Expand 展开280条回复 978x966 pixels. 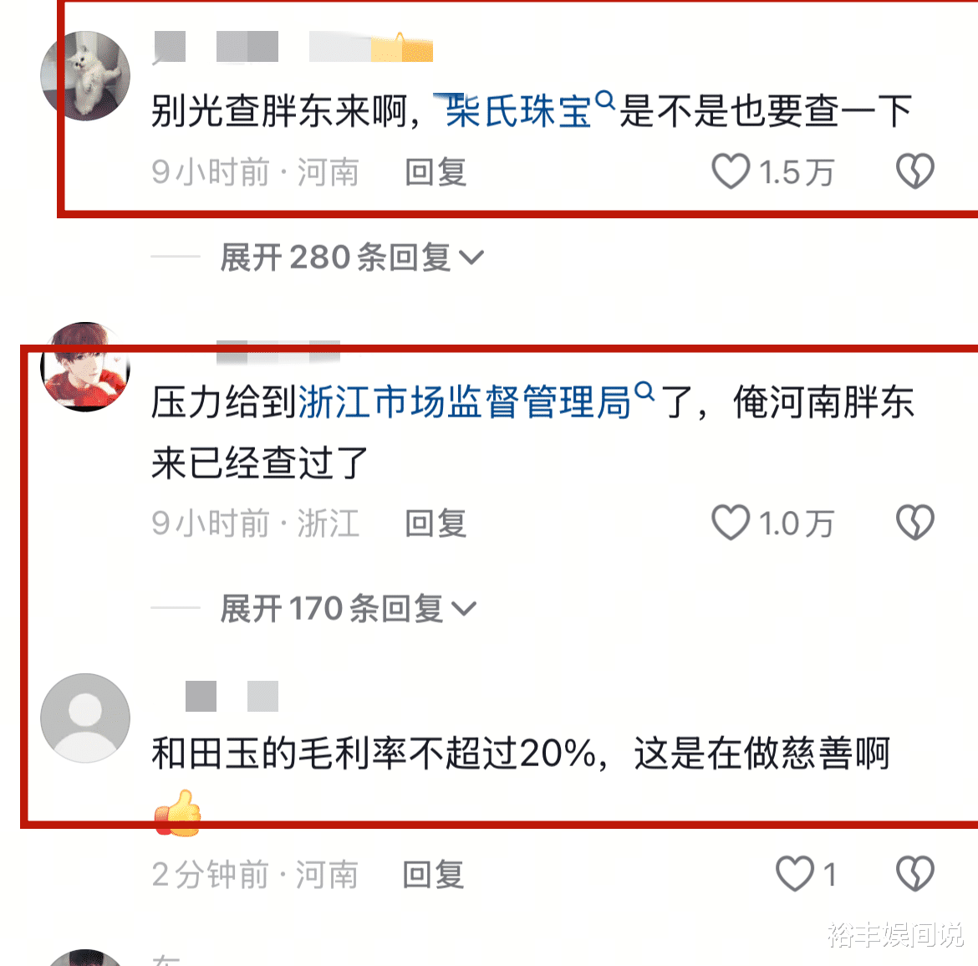tap(352, 257)
